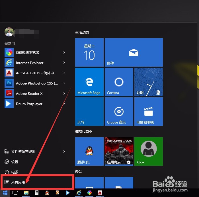The image size is (199, 197).
Task: Expand Adobe Reader XI jump list arrow
Action: click(64, 93)
